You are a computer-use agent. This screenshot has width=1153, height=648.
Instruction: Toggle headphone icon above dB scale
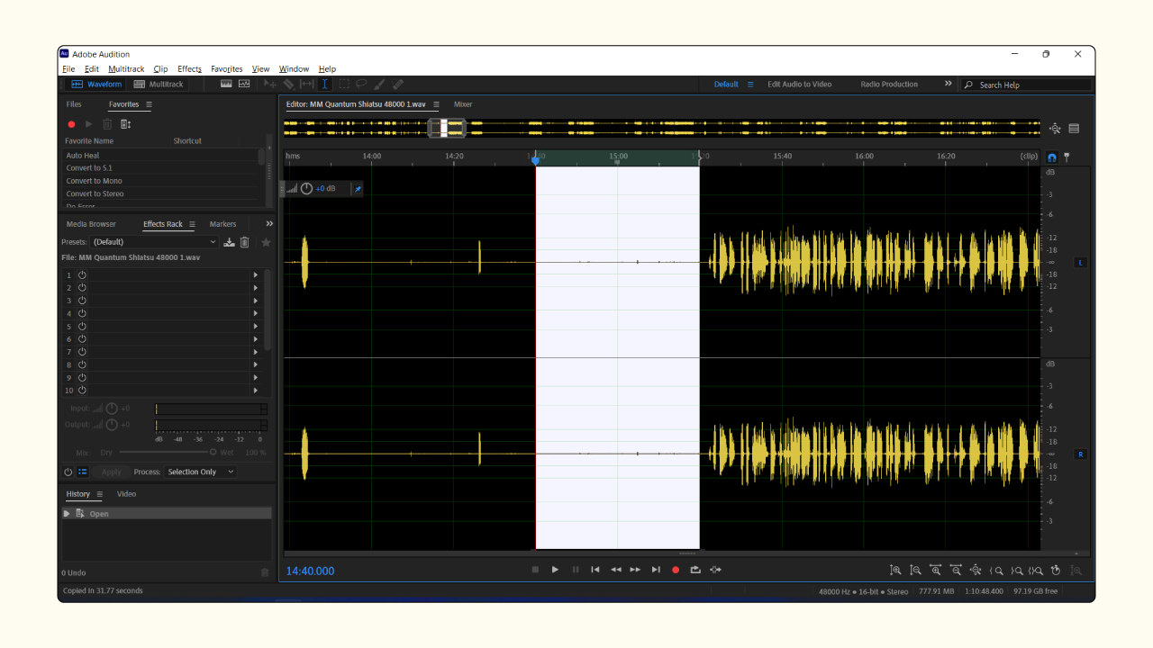coord(1051,157)
